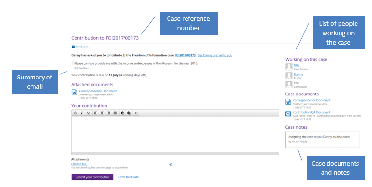Click Nils's avatar picture
Screen dimensions: 372x187
[x=289, y=67]
